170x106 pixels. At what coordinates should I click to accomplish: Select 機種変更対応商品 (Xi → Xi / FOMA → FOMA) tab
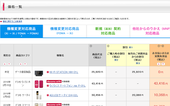22,31
